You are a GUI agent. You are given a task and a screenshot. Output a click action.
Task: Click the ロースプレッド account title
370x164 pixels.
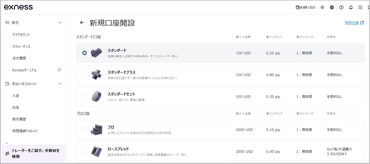(x=118, y=149)
